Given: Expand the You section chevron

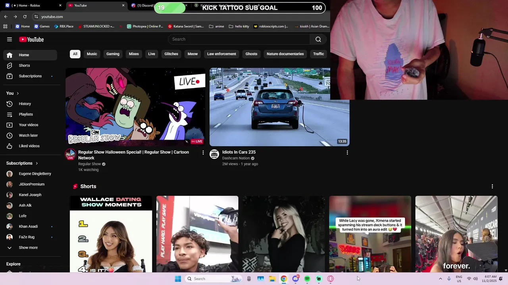Looking at the screenshot, I should click(17, 93).
